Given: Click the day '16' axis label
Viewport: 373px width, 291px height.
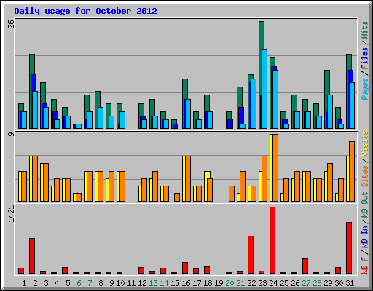Looking at the screenshot, I should tap(186, 283).
